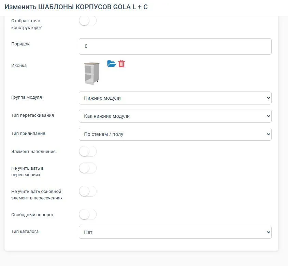Click the 'Тип прилипания' label text
This screenshot has width=288, height=266.
point(28,134)
